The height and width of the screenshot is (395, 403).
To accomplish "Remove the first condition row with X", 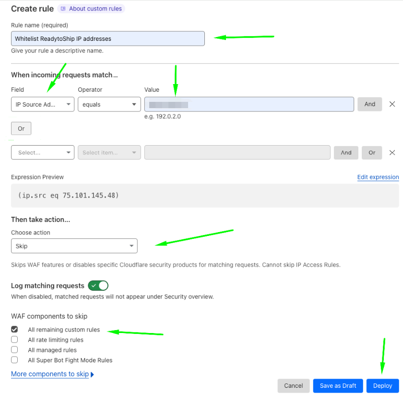I will pyautogui.click(x=392, y=104).
